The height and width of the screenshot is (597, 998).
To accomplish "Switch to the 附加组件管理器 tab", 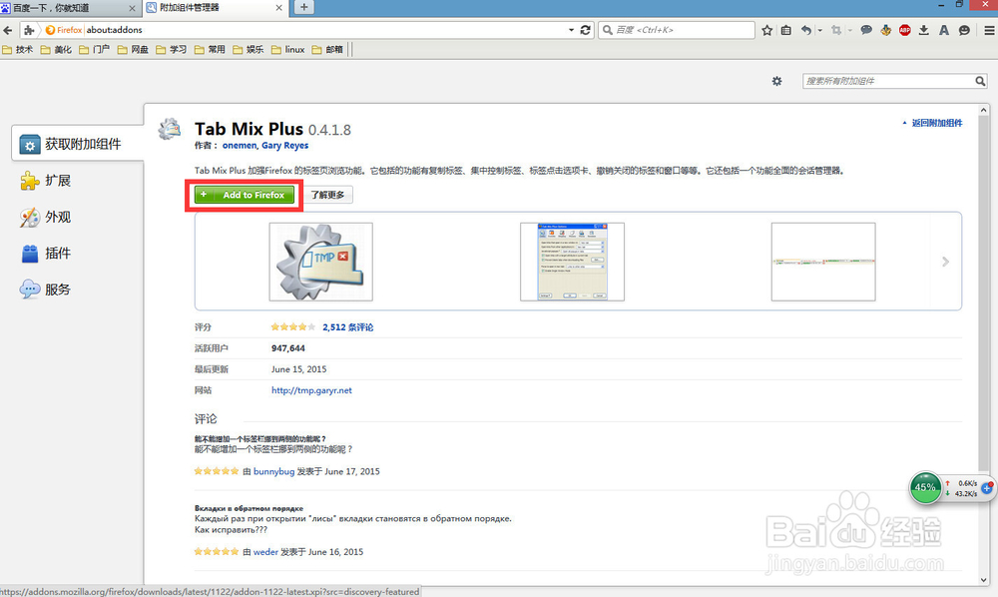I will pyautogui.click(x=216, y=8).
